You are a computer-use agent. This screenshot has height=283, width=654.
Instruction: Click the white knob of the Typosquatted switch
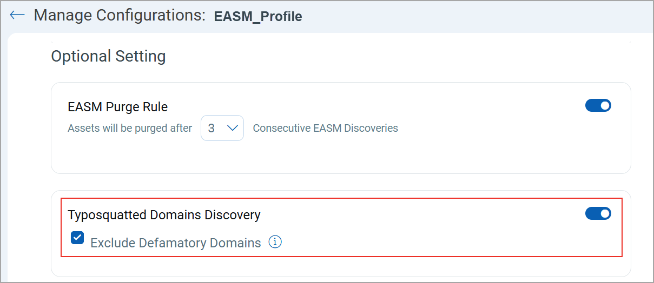coord(605,213)
